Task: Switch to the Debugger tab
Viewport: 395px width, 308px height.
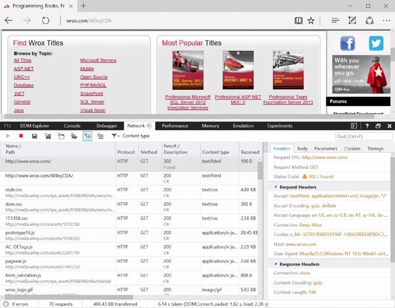Action: tap(106, 126)
